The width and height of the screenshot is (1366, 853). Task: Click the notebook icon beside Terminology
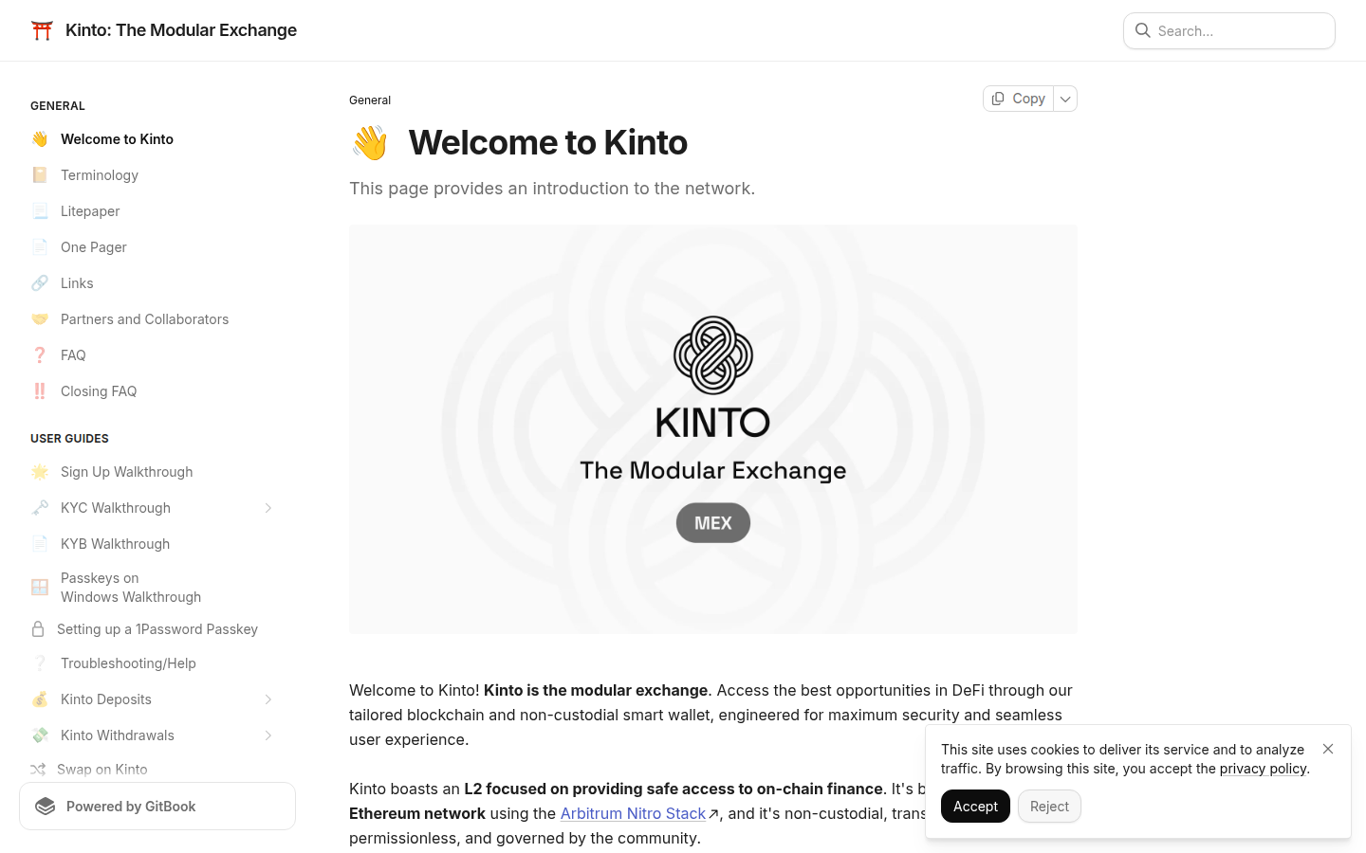tap(40, 175)
